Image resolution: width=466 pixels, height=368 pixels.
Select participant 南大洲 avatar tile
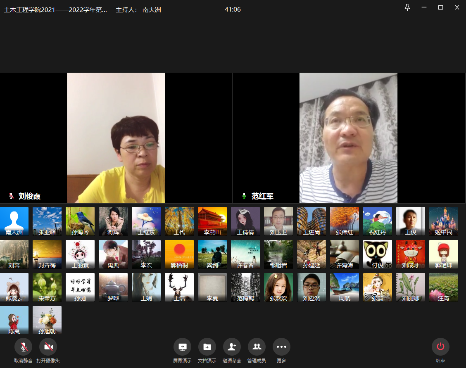click(14, 221)
